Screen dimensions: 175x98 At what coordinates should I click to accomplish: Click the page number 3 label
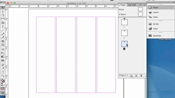124,49
